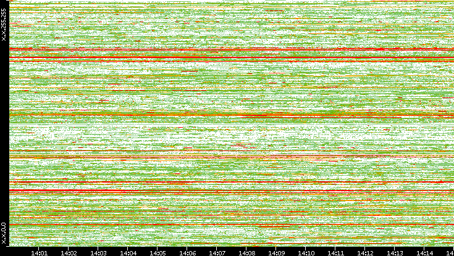Click the 14:08 time axis label
Screen dimensions: 454x256
pos(246,253)
